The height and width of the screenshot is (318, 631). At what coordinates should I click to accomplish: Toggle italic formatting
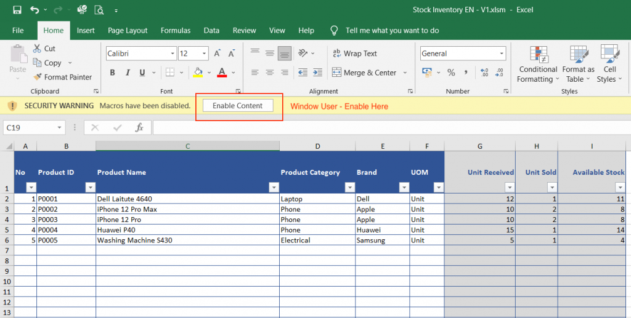point(128,73)
